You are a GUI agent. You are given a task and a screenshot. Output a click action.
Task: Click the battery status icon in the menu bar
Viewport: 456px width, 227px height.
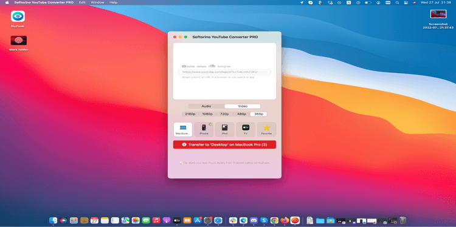coord(368,2)
